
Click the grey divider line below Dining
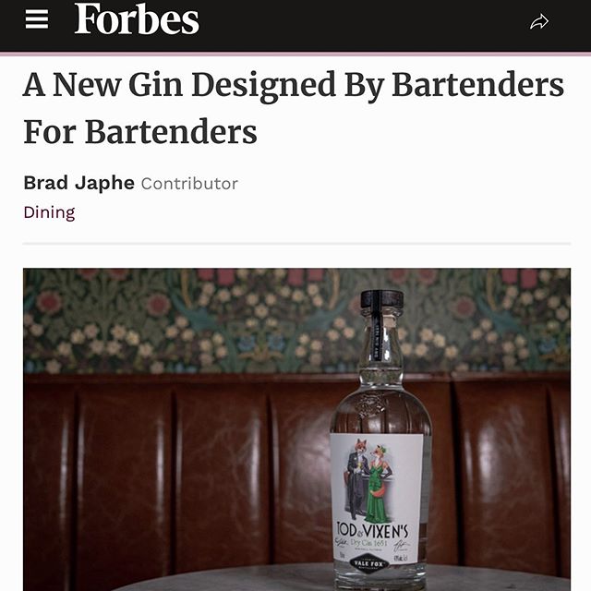tap(297, 244)
